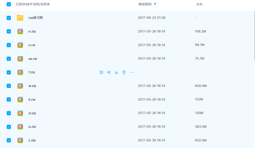255x148 pixels.
Task: Click the archive icon of e.zip
Action: tap(20, 31)
